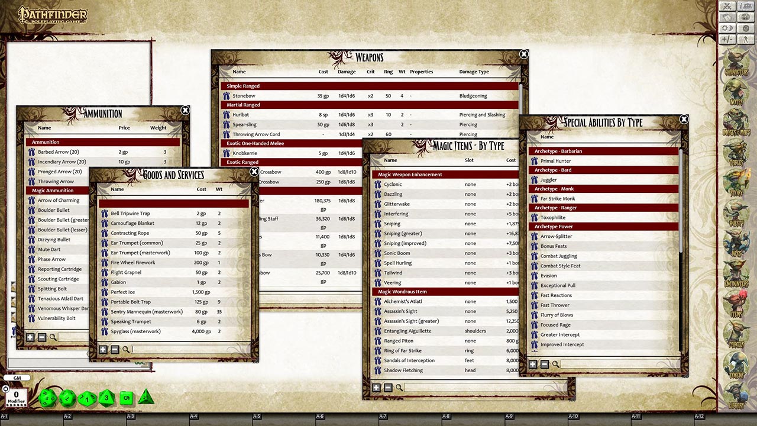The height and width of the screenshot is (426, 757).
Task: Click the Magic Wondrous Item group header
Action: [445, 292]
